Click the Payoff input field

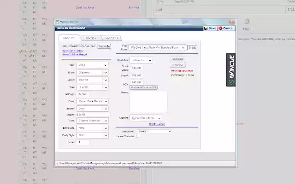click(x=136, y=75)
